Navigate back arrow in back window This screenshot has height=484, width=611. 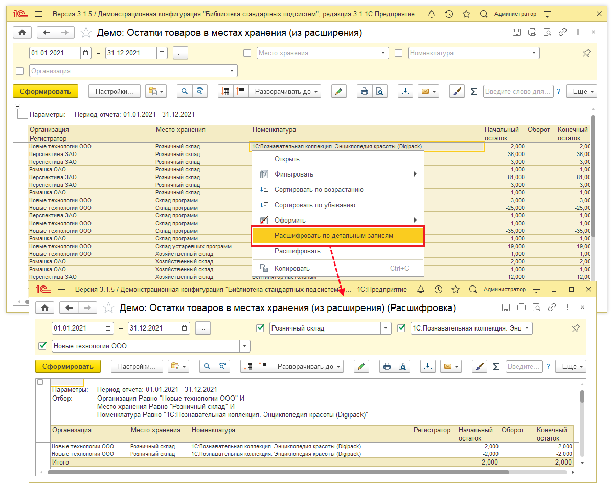point(47,32)
